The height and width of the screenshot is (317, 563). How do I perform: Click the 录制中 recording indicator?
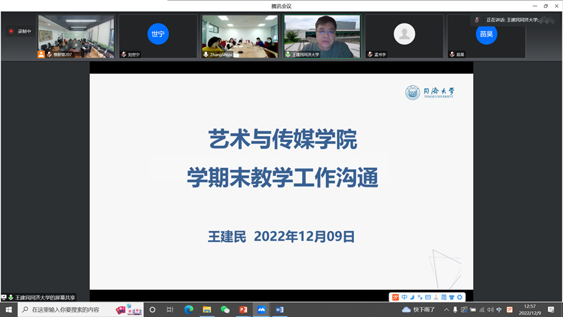tap(20, 31)
